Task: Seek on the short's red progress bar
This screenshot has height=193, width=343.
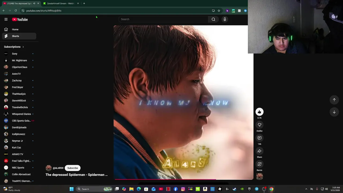Action: (x=184, y=179)
